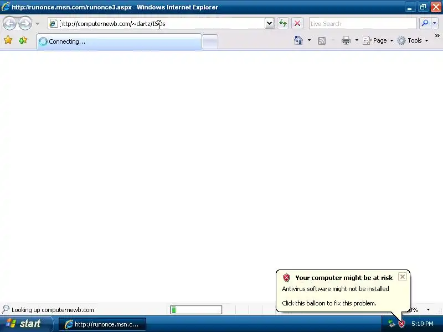Click the network connection tray icon

[x=392, y=324]
